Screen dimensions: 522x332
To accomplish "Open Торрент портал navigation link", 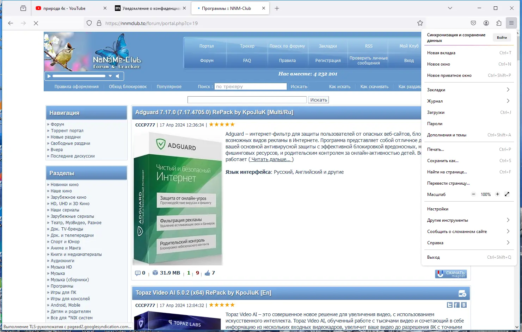I will click(x=67, y=131).
